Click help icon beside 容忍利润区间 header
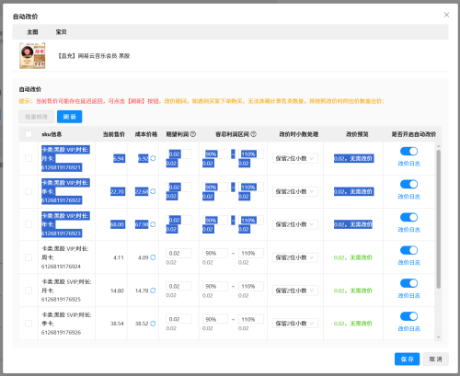This screenshot has width=460, height=376. tap(254, 134)
